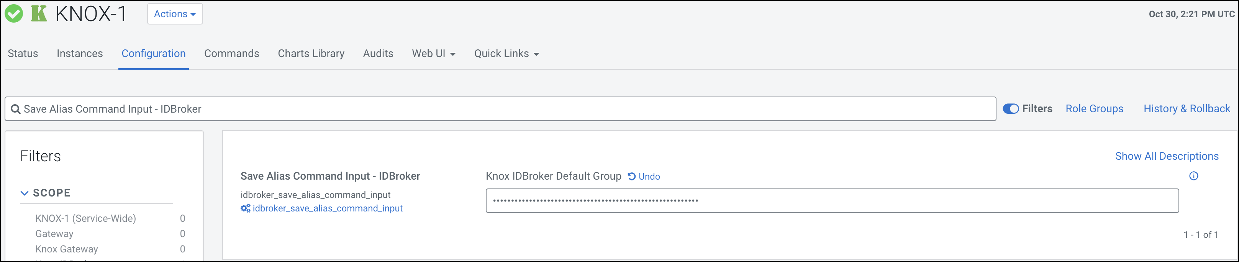This screenshot has width=1239, height=262.
Task: Open the info description icon
Action: click(1193, 176)
